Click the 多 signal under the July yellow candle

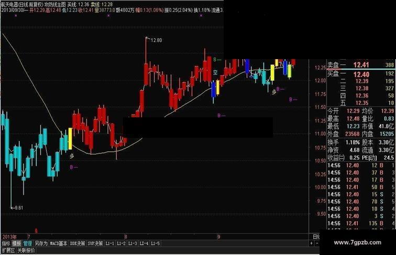pyautogui.click(x=72, y=156)
